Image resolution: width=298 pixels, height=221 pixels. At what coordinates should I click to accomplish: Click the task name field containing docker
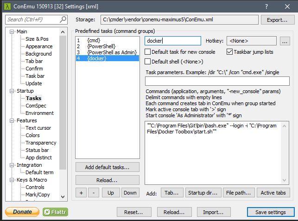click(x=173, y=41)
